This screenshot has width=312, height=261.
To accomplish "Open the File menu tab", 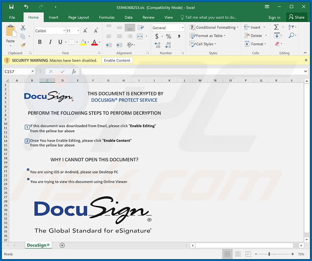I will 12,17.
